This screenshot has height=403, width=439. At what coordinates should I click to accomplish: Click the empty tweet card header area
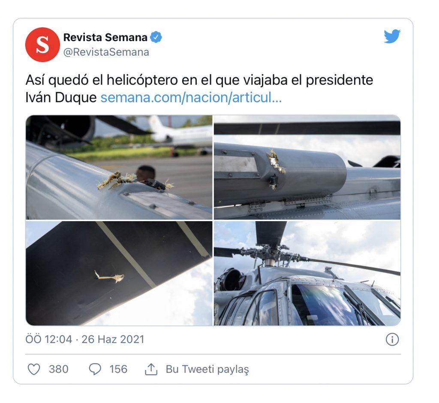coord(269,45)
